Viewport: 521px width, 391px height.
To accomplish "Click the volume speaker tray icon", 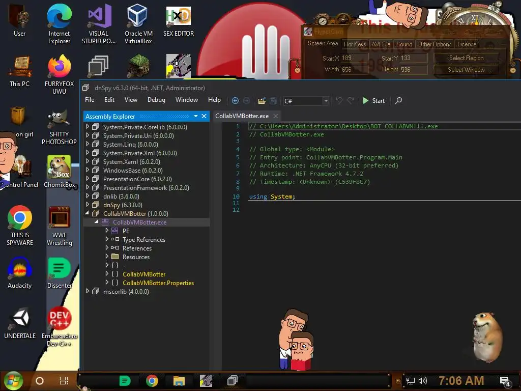I will tap(423, 381).
